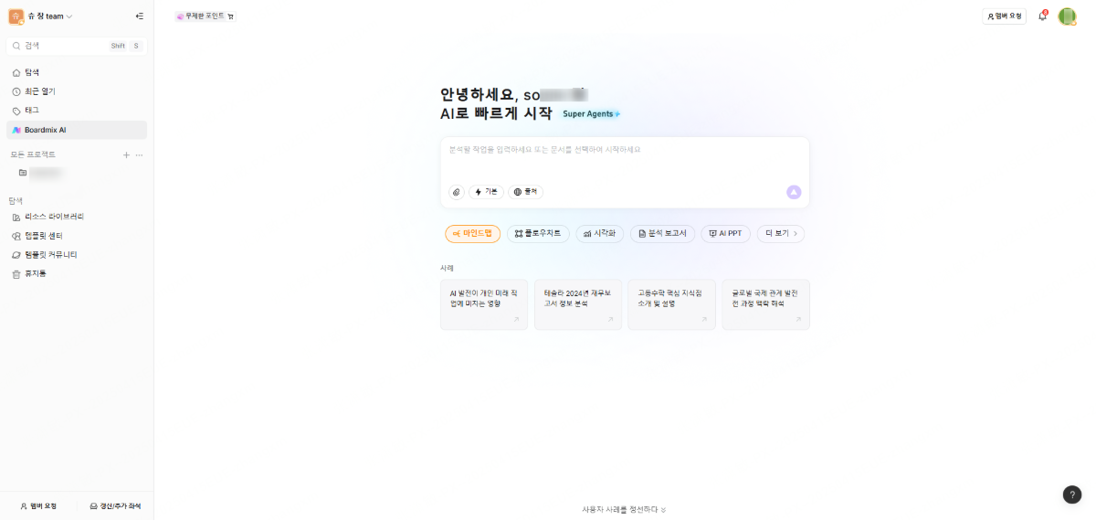The width and height of the screenshot is (1096, 521).
Task: Open the notifications bell
Action: tap(1042, 16)
